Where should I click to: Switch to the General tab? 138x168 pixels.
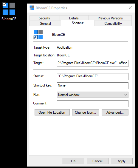click(45, 24)
